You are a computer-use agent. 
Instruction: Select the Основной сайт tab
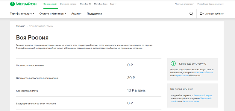pos(50,4)
